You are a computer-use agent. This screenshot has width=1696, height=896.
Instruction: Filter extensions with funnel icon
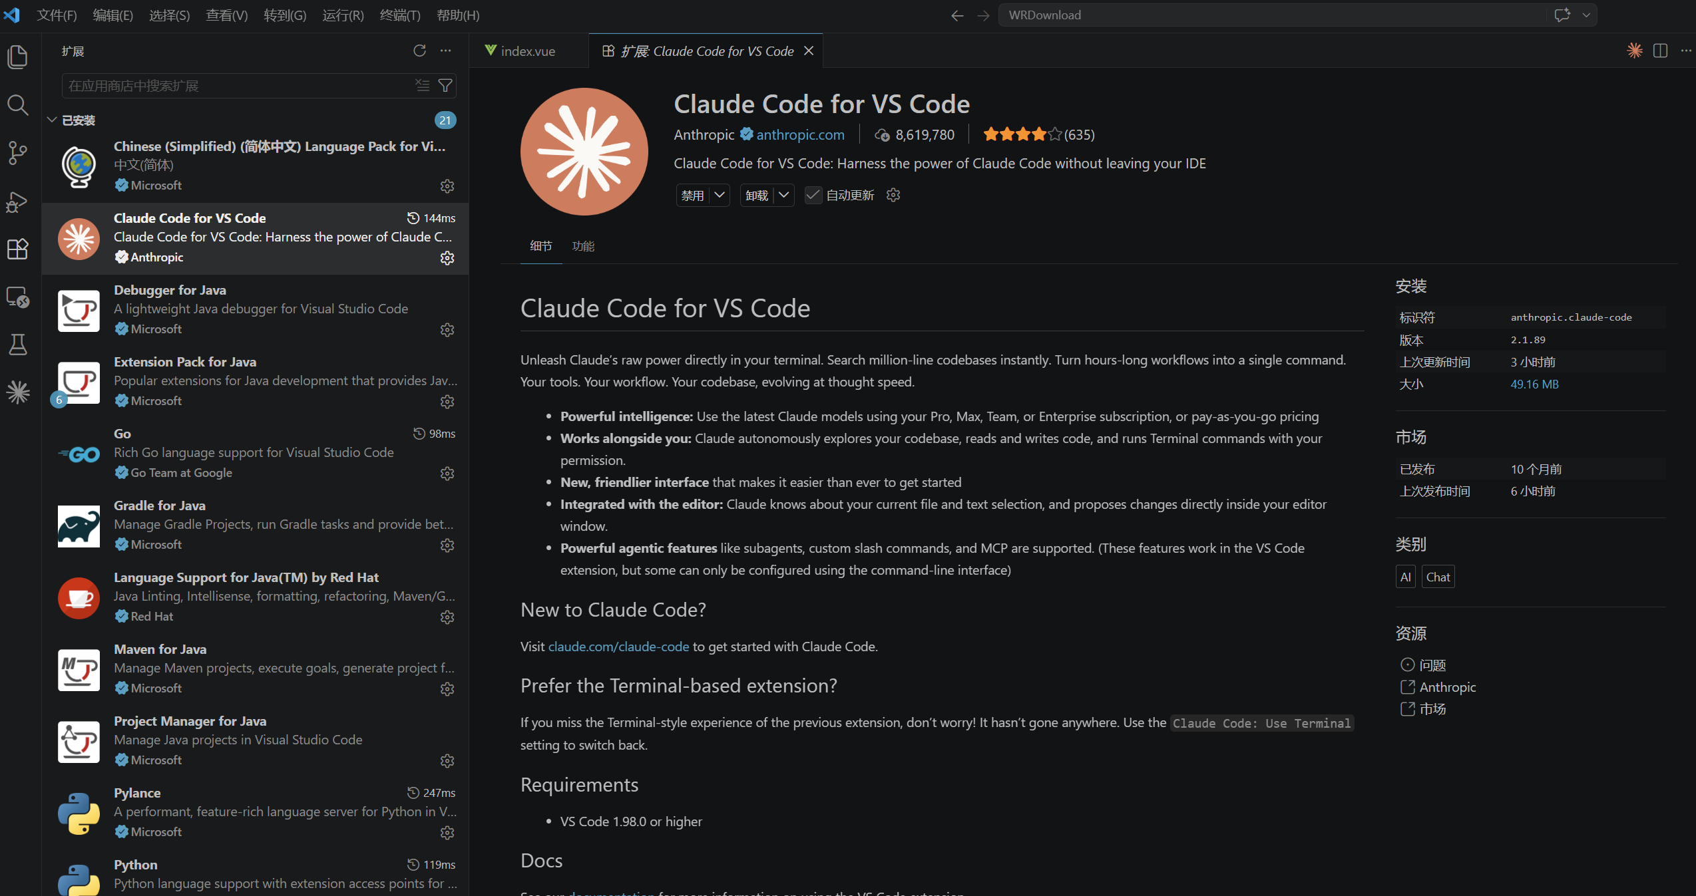click(445, 85)
